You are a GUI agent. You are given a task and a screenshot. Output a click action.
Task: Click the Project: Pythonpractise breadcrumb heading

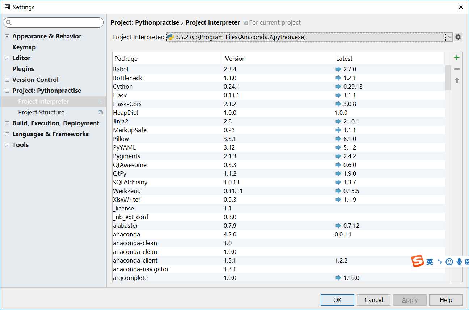pos(145,22)
